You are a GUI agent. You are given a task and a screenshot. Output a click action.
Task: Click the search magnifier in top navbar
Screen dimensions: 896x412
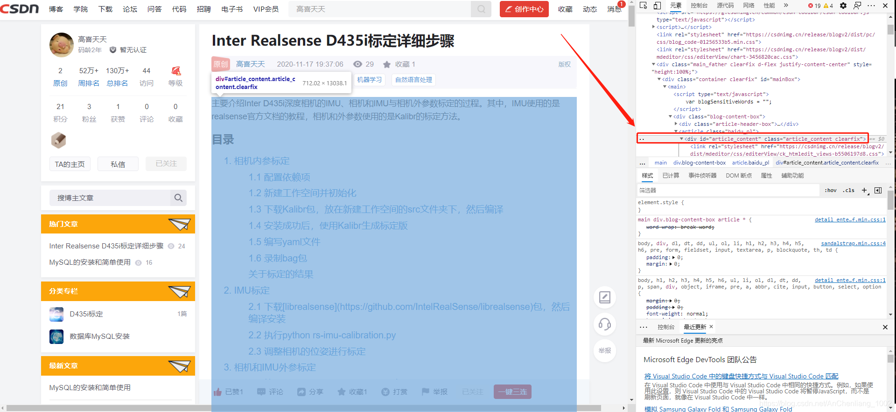point(481,9)
